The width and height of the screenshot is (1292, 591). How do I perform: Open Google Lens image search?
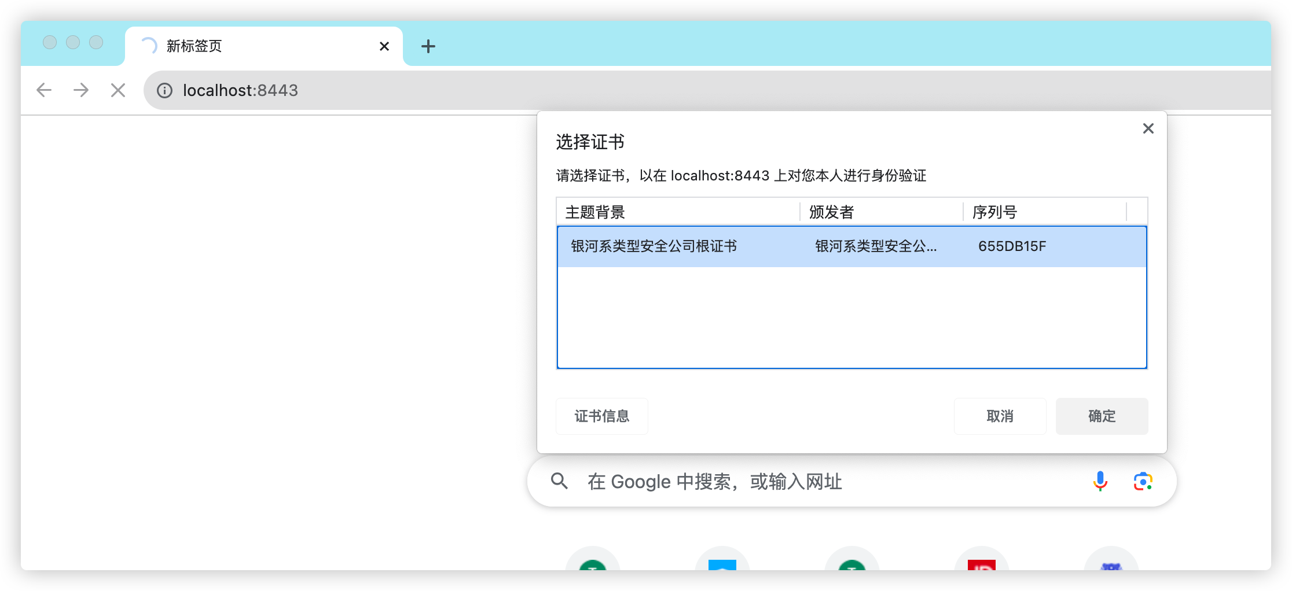[1141, 481]
